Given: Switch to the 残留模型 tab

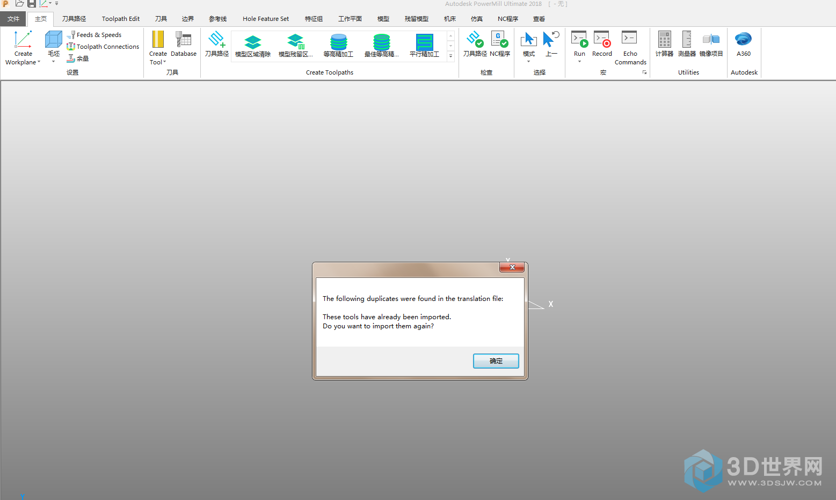Looking at the screenshot, I should pos(417,19).
